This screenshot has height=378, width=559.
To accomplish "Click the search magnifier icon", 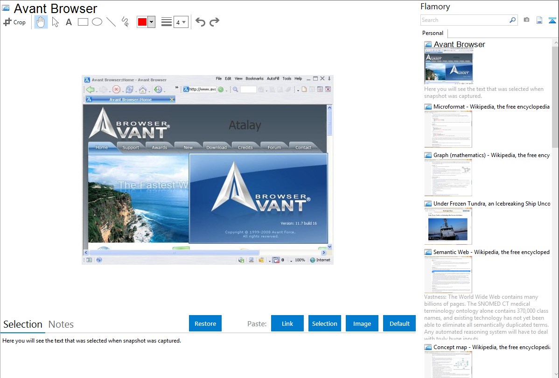I will (513, 20).
